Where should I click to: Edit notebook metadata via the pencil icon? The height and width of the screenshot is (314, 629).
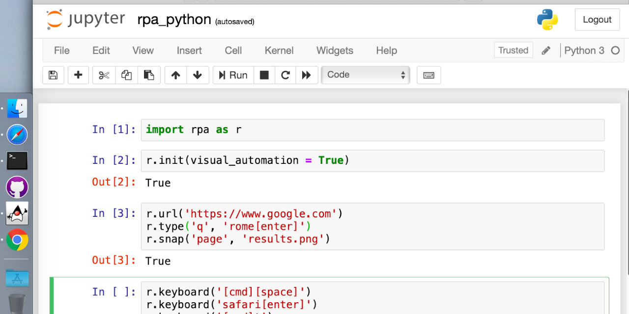coord(546,50)
